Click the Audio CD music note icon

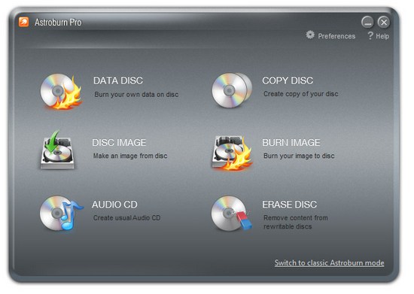click(62, 214)
